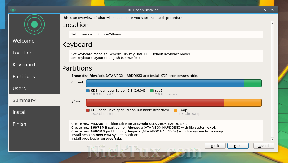Click red Developer Edition legend swatch
The width and height of the screenshot is (288, 163).
(88, 110)
